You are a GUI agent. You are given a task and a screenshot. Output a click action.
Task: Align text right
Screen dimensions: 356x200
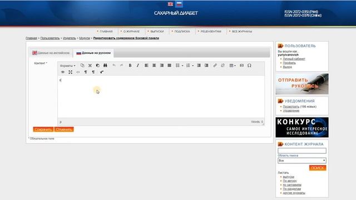pyautogui.click(x=162, y=66)
